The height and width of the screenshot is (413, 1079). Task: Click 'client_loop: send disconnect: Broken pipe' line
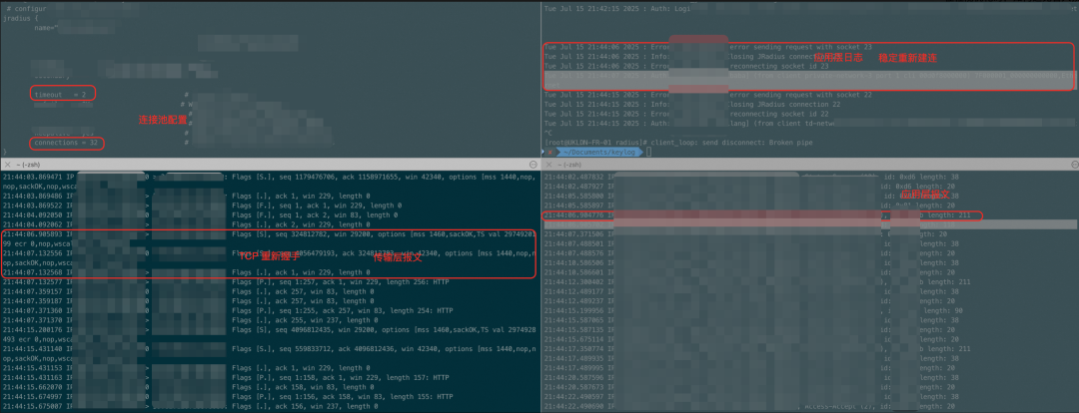click(x=730, y=143)
